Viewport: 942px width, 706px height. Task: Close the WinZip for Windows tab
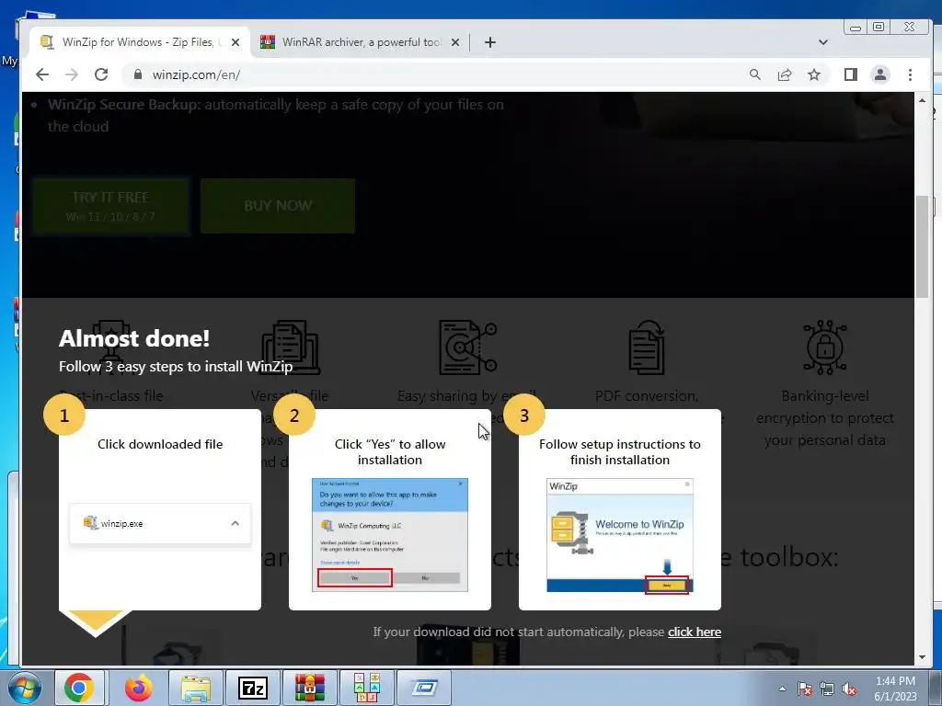click(235, 42)
